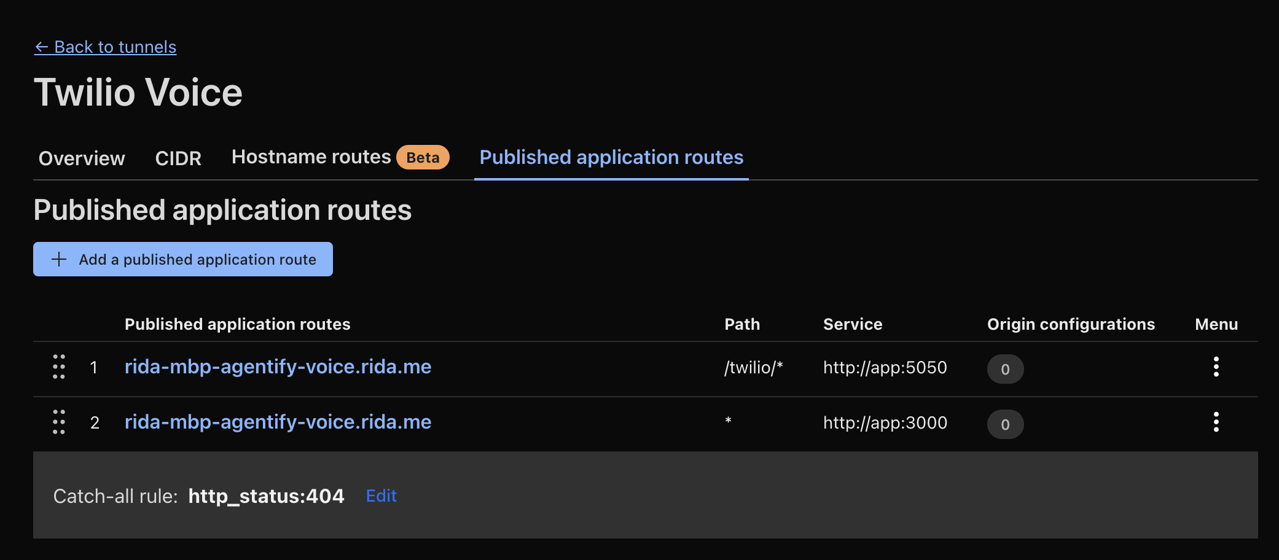Switch to the Overview tab

coord(80,158)
